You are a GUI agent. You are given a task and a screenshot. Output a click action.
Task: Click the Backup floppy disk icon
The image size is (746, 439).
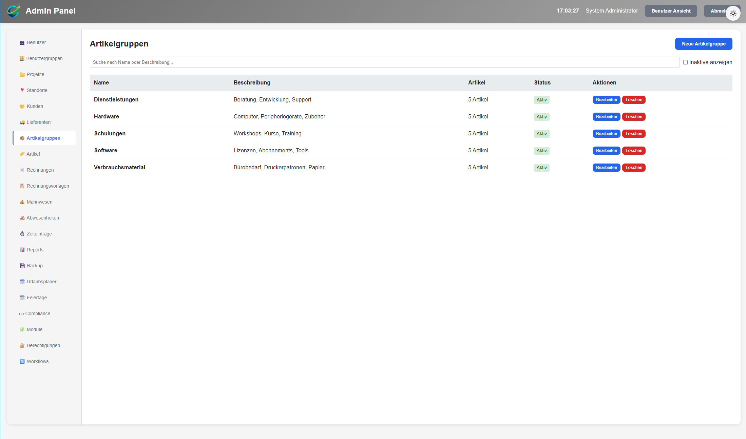(x=22, y=266)
